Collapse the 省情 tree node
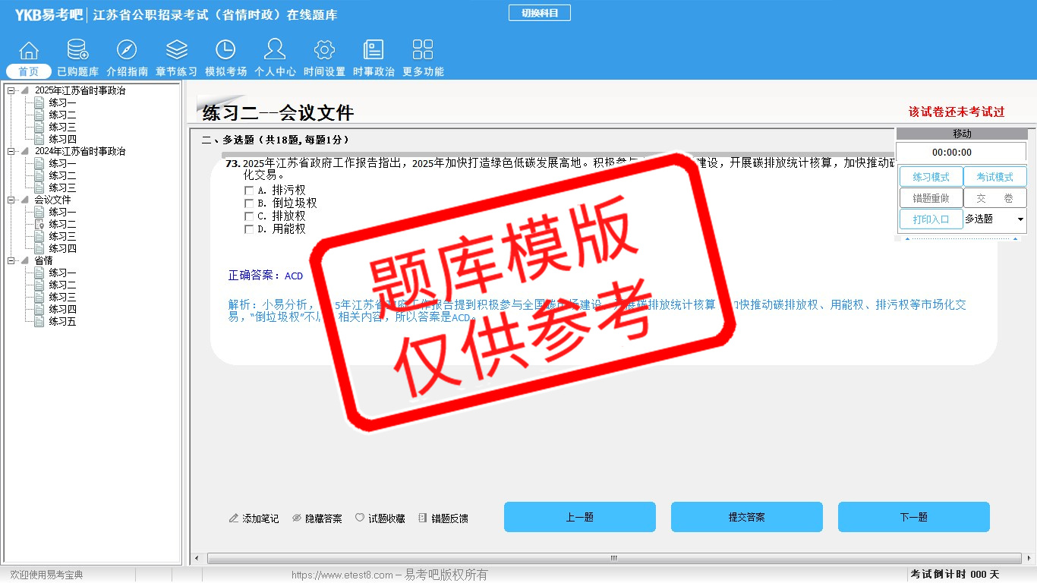 pyautogui.click(x=11, y=261)
